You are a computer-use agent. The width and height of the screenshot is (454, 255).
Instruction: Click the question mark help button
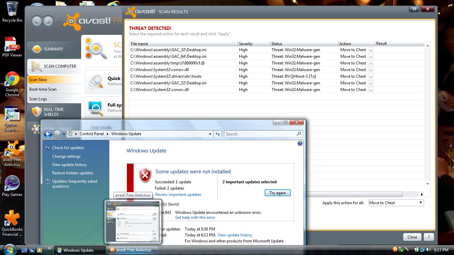tap(429, 237)
